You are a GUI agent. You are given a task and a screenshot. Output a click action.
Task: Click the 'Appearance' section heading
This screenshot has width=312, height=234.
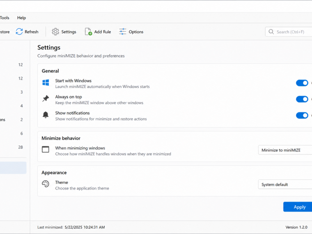[x=54, y=173]
